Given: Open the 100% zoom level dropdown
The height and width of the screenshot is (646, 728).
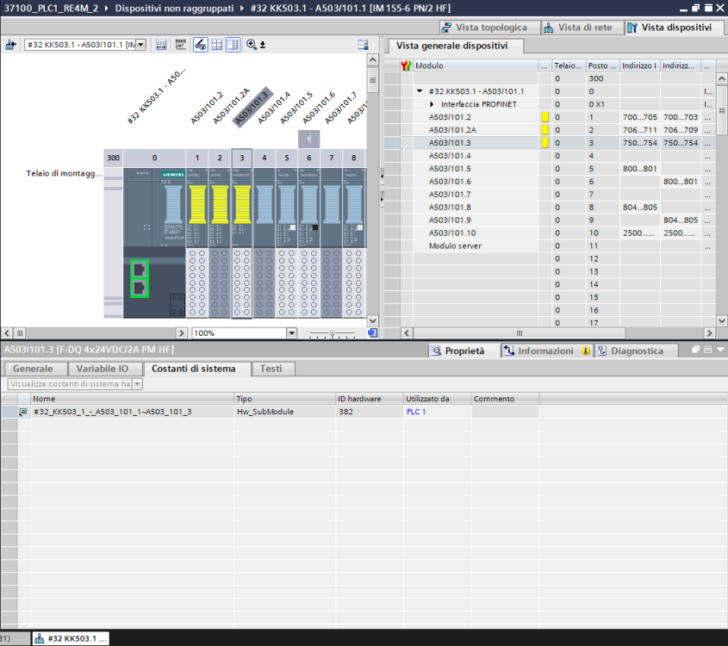Looking at the screenshot, I should tap(291, 332).
